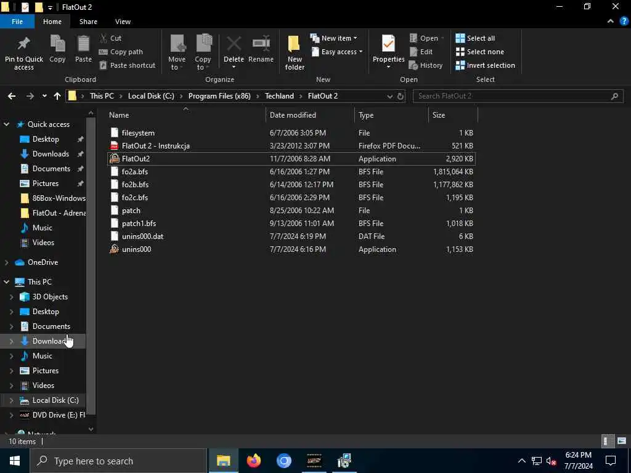The width and height of the screenshot is (631, 473).
Task: Open Firefox from the taskbar
Action: coord(254,461)
